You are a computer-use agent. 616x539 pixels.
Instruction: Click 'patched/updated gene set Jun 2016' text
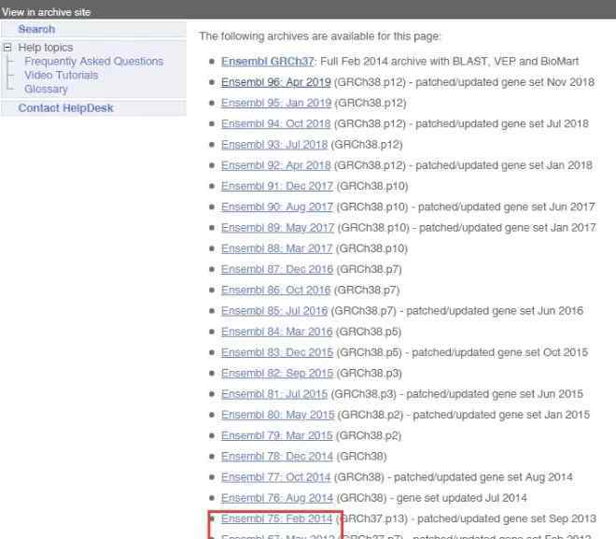tap(495, 311)
